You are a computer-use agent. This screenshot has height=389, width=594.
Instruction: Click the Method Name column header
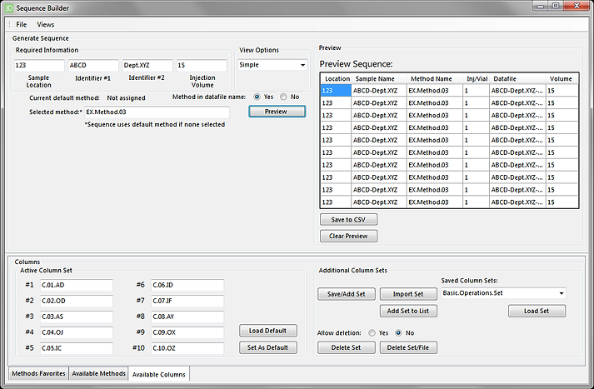pos(435,79)
